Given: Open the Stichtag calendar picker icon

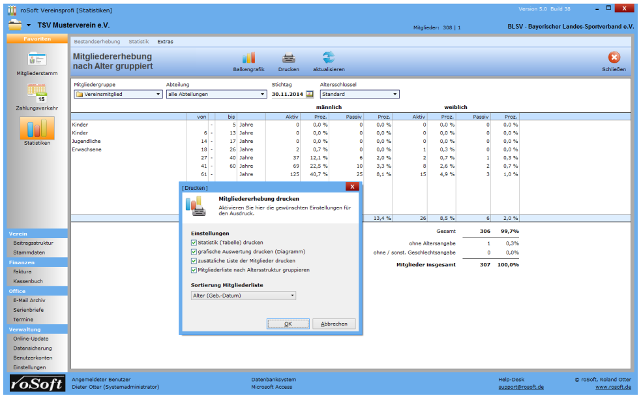Looking at the screenshot, I should coord(310,94).
